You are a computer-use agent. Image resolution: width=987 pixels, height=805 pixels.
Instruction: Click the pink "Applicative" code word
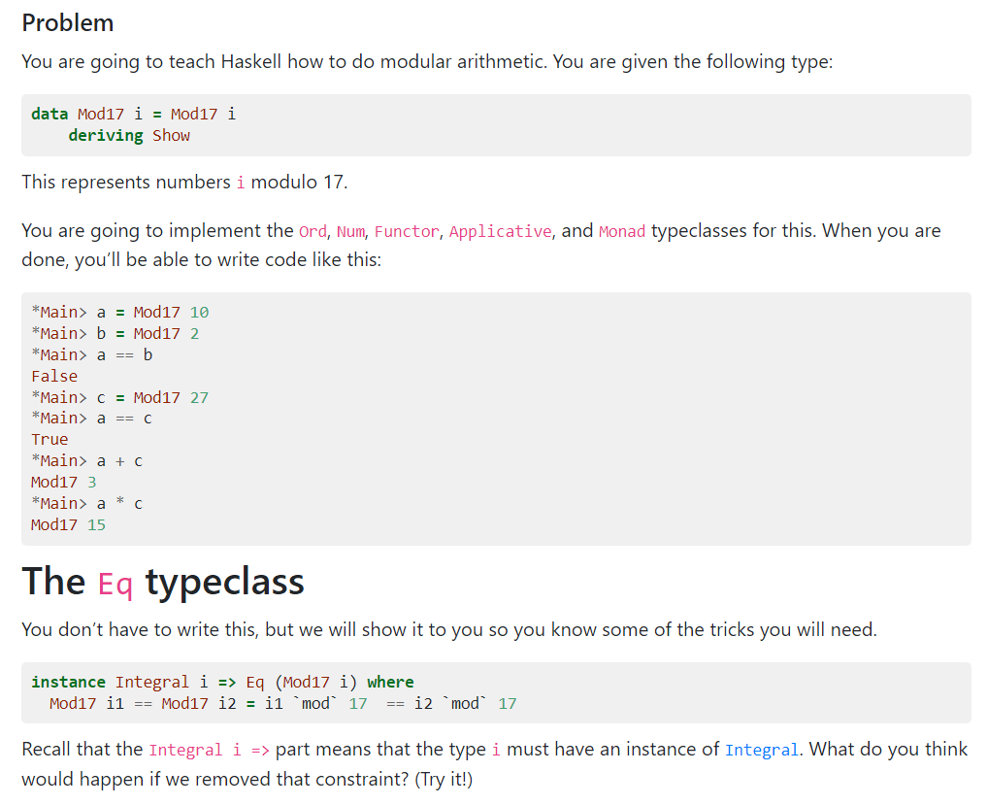[x=501, y=231]
